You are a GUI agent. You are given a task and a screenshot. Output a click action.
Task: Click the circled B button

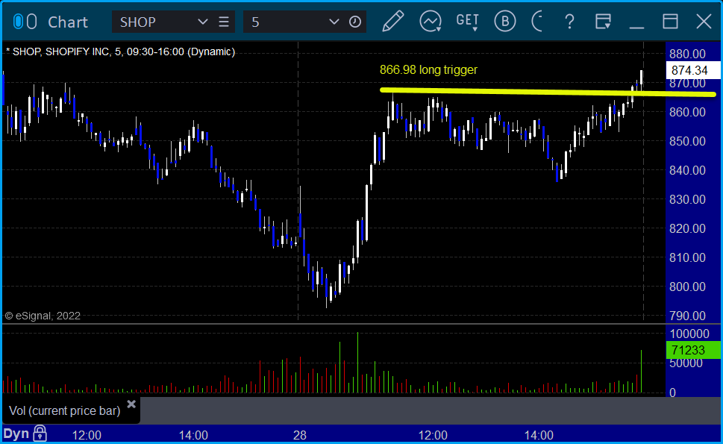[x=505, y=21]
